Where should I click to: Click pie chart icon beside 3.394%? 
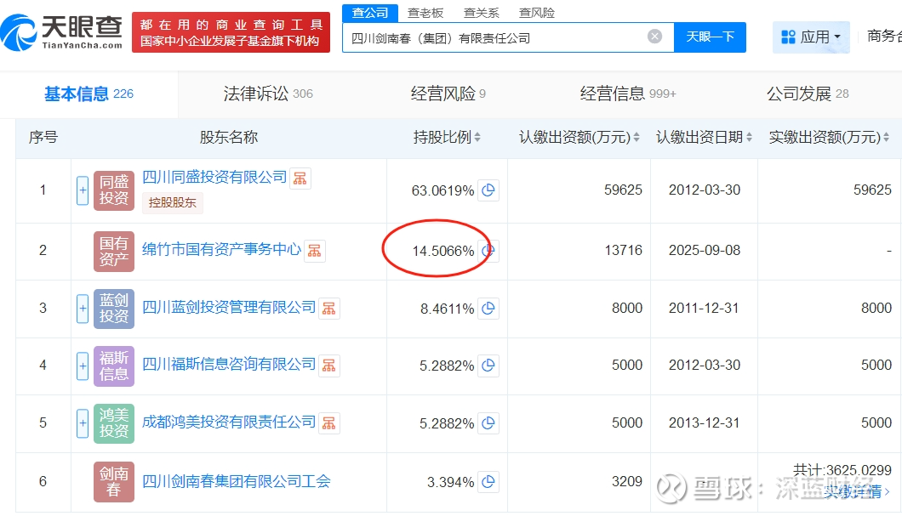click(x=488, y=482)
